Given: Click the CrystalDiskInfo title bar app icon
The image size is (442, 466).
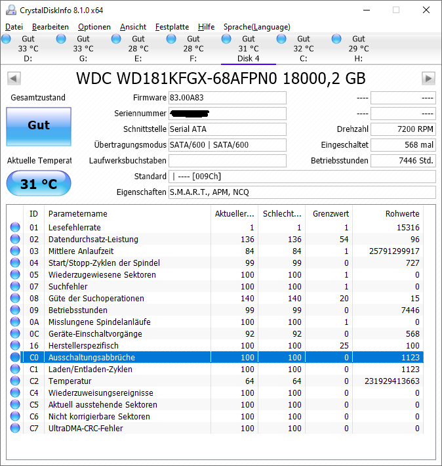Looking at the screenshot, I should tap(11, 10).
